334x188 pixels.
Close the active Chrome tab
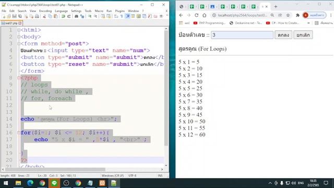click(267, 7)
